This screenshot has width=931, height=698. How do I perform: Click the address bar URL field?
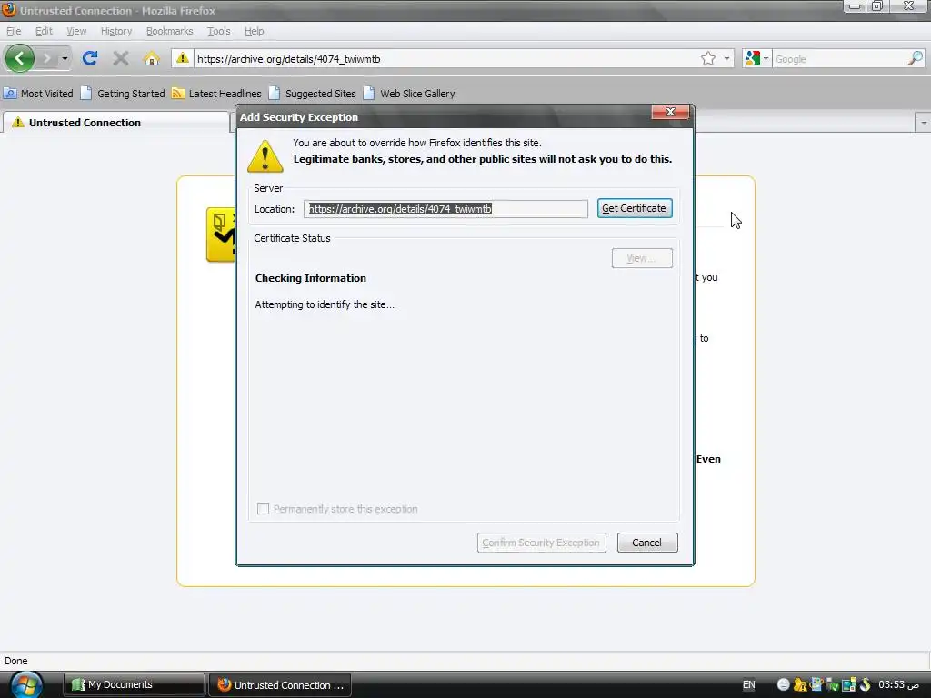(x=445, y=59)
